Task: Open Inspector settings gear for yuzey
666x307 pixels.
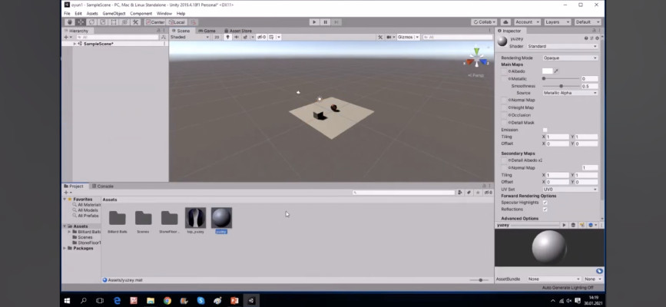Action: [x=597, y=38]
